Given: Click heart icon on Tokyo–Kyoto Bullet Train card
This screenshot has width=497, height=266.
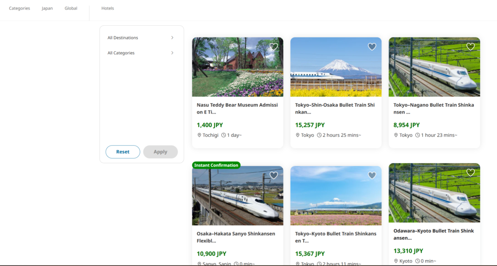Looking at the screenshot, I should point(372,175).
